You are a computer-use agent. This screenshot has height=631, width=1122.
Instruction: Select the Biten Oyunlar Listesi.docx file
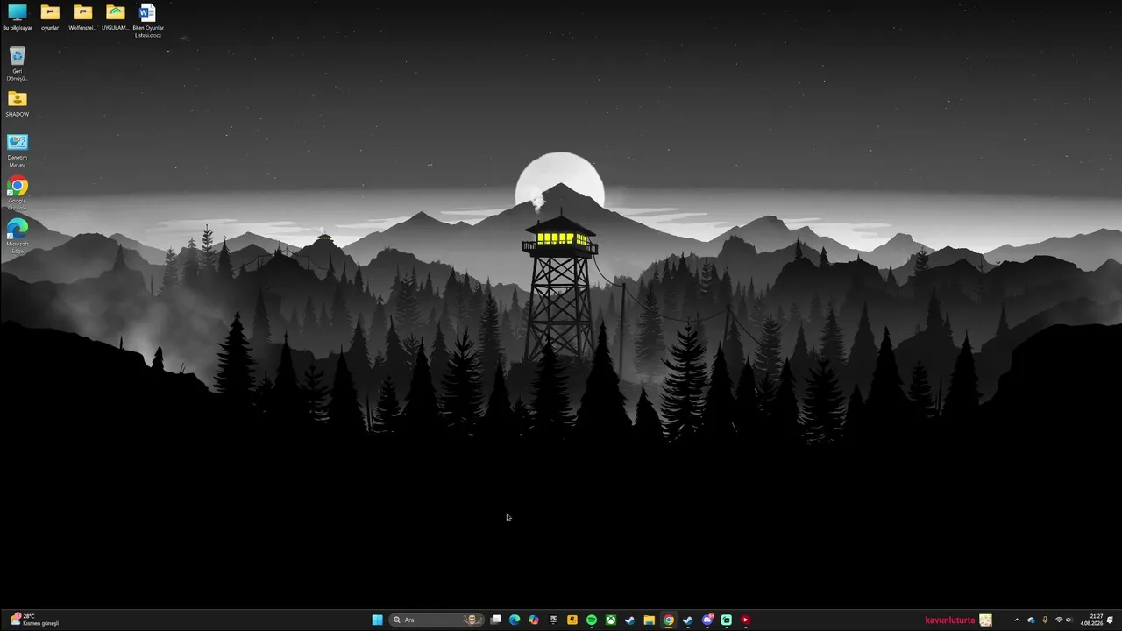(148, 21)
